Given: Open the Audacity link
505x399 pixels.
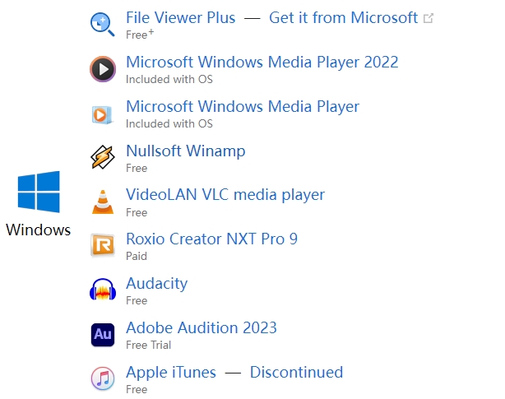Looking at the screenshot, I should coord(157,284).
